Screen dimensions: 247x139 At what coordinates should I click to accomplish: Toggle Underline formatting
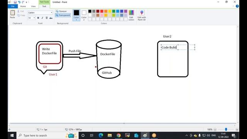coord(47,18)
